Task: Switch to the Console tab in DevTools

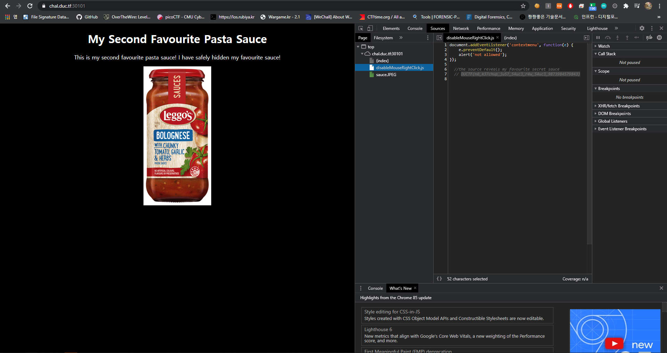Action: pyautogui.click(x=415, y=28)
